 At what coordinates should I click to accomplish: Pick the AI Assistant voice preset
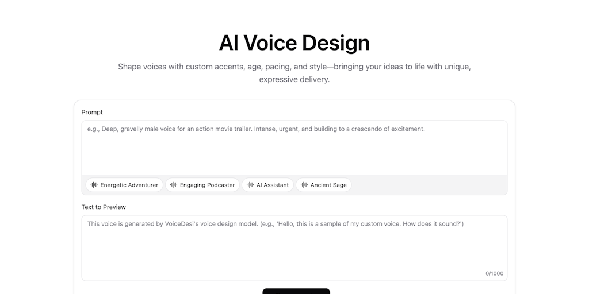268,185
